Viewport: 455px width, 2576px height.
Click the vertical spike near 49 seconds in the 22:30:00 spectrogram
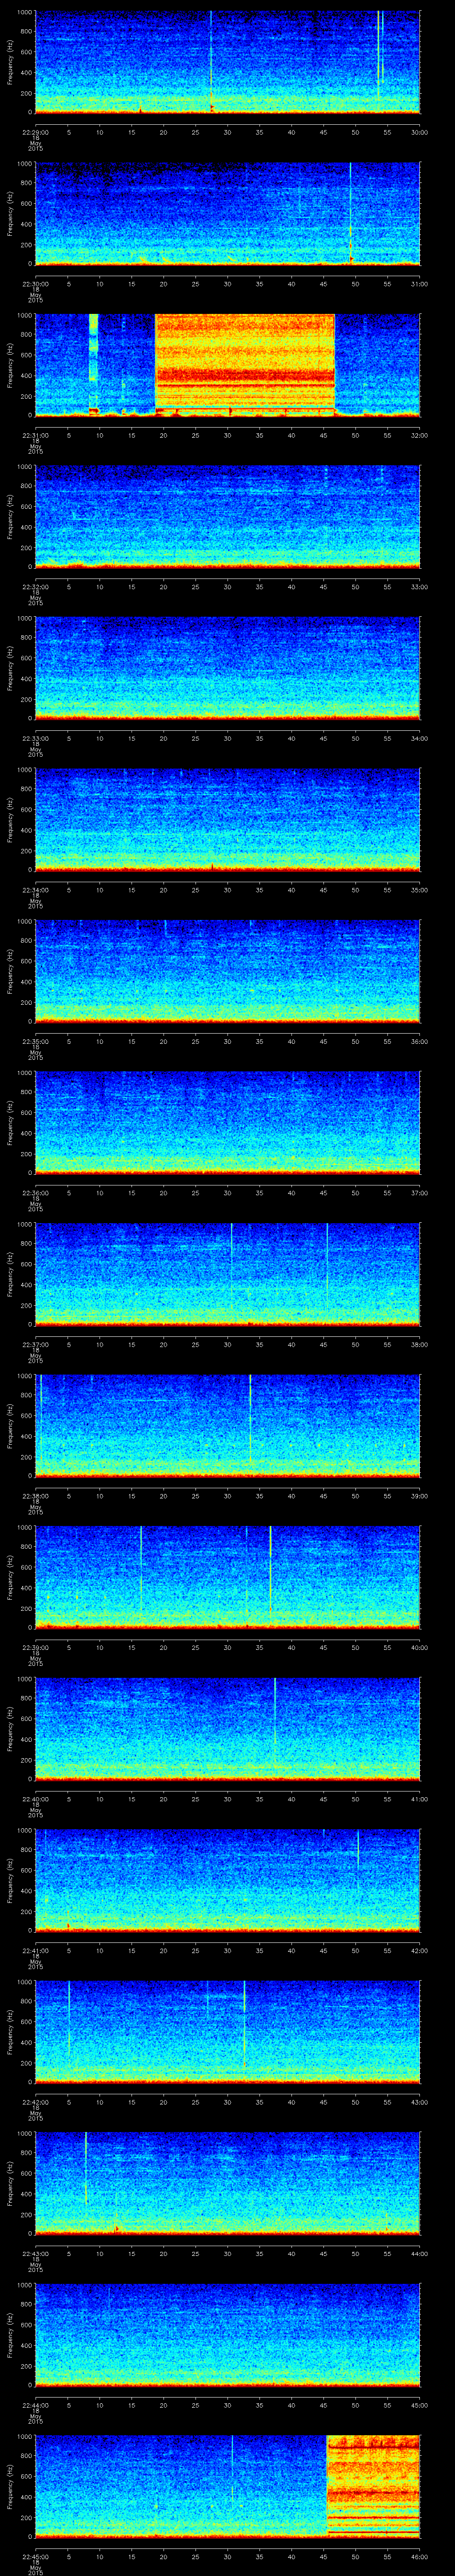pos(350,213)
